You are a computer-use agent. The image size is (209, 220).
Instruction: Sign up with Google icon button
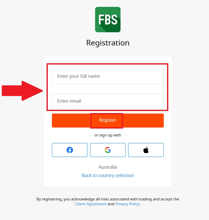(x=108, y=150)
